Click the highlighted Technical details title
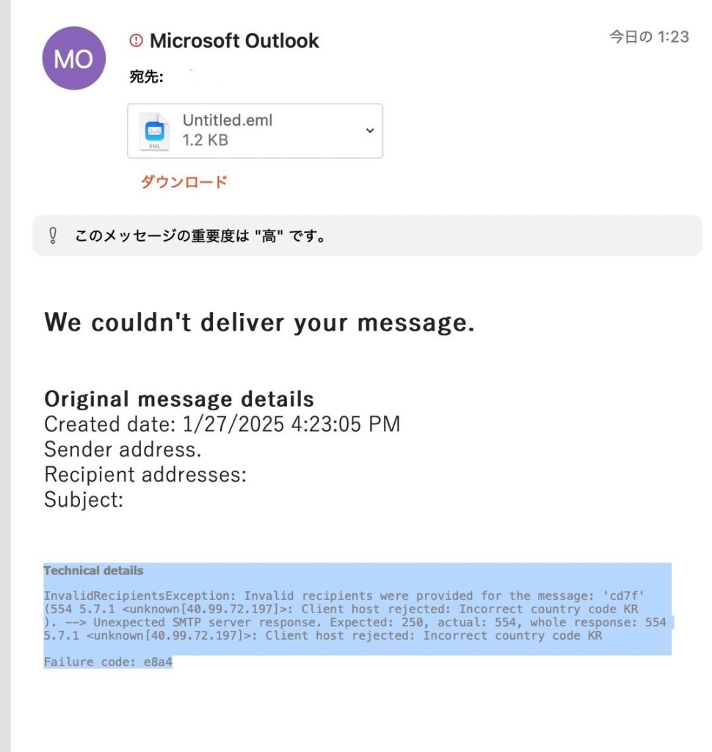 click(93, 571)
